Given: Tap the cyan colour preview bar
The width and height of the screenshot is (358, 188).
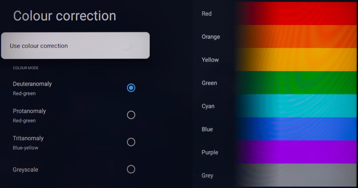Looking at the screenshot, I should click(296, 106).
